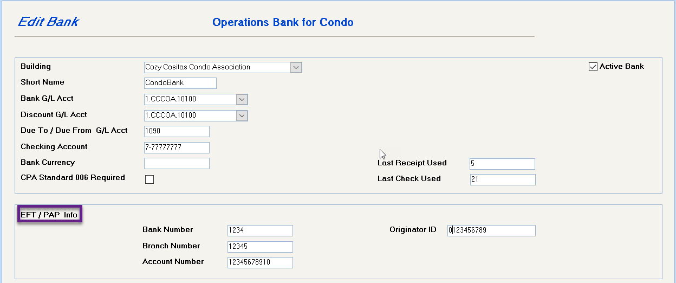Click the EFT / PAP Info heading
Viewport: 676px width, 283px height.
pos(49,215)
